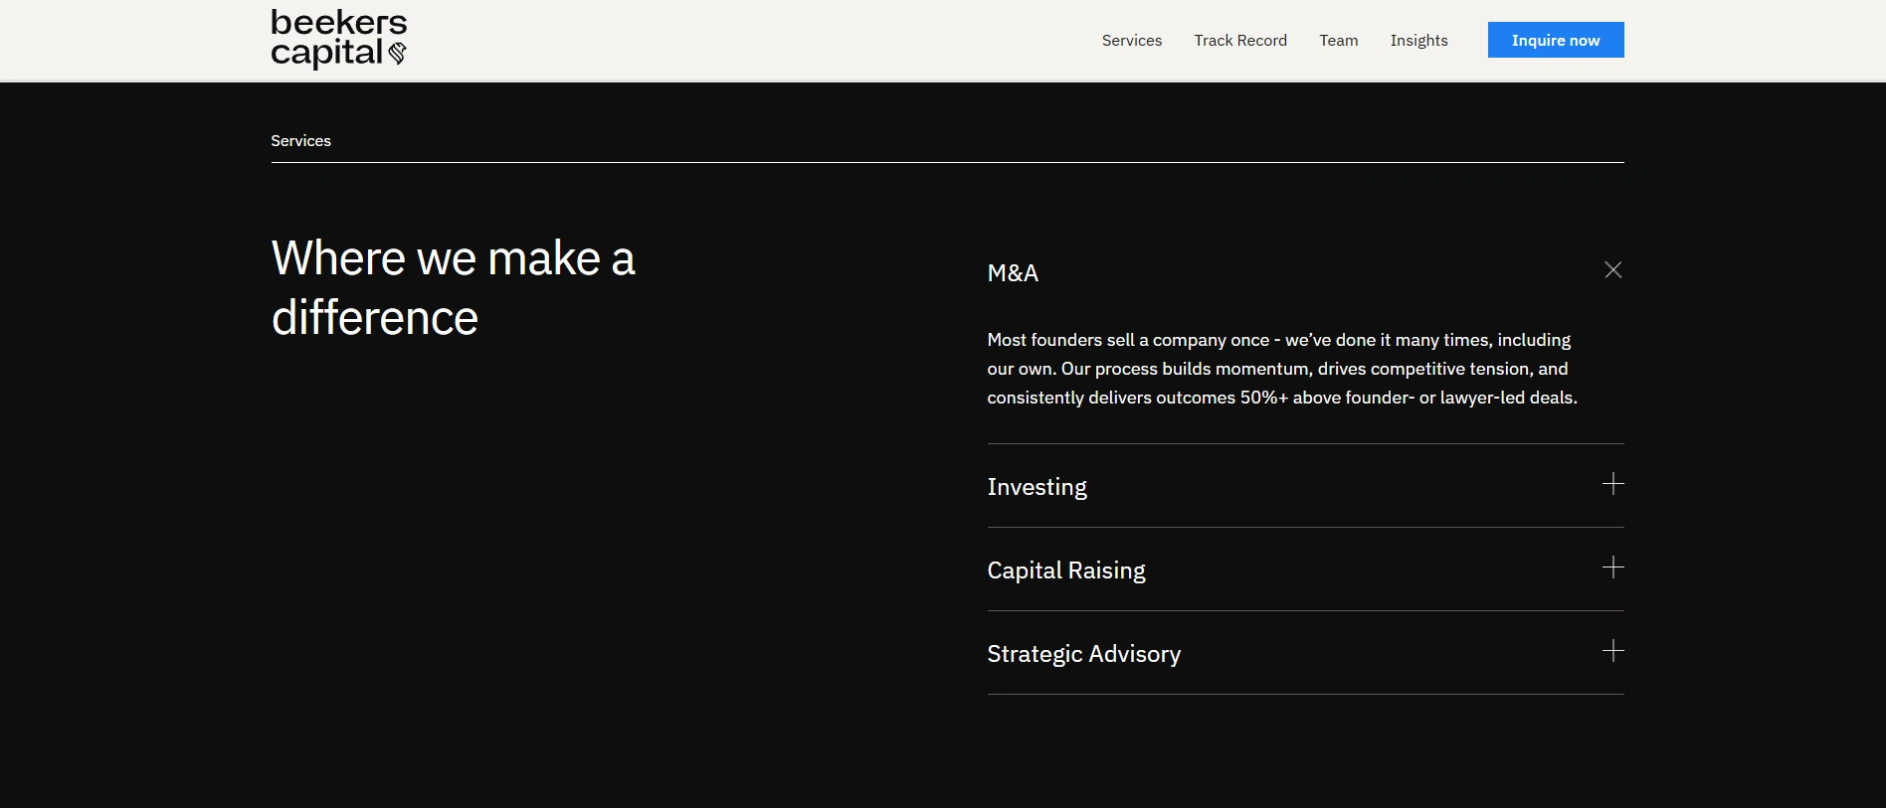
Task: Open Services in the navigation bar
Action: 1131,41
